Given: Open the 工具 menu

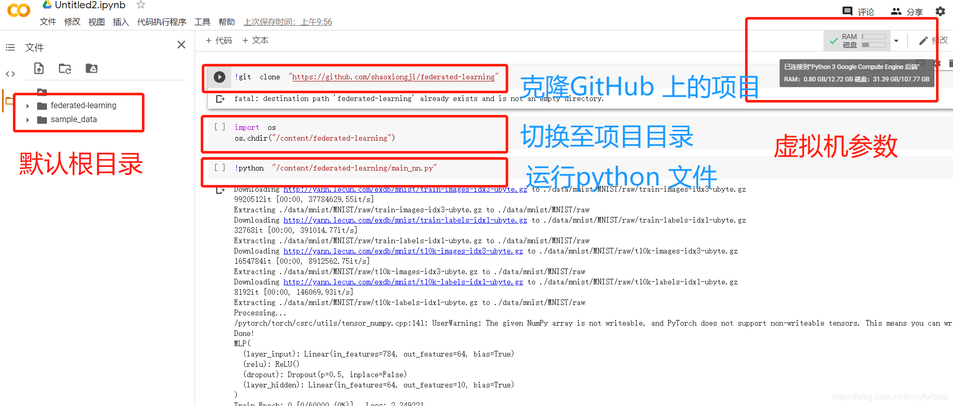Looking at the screenshot, I should 202,22.
